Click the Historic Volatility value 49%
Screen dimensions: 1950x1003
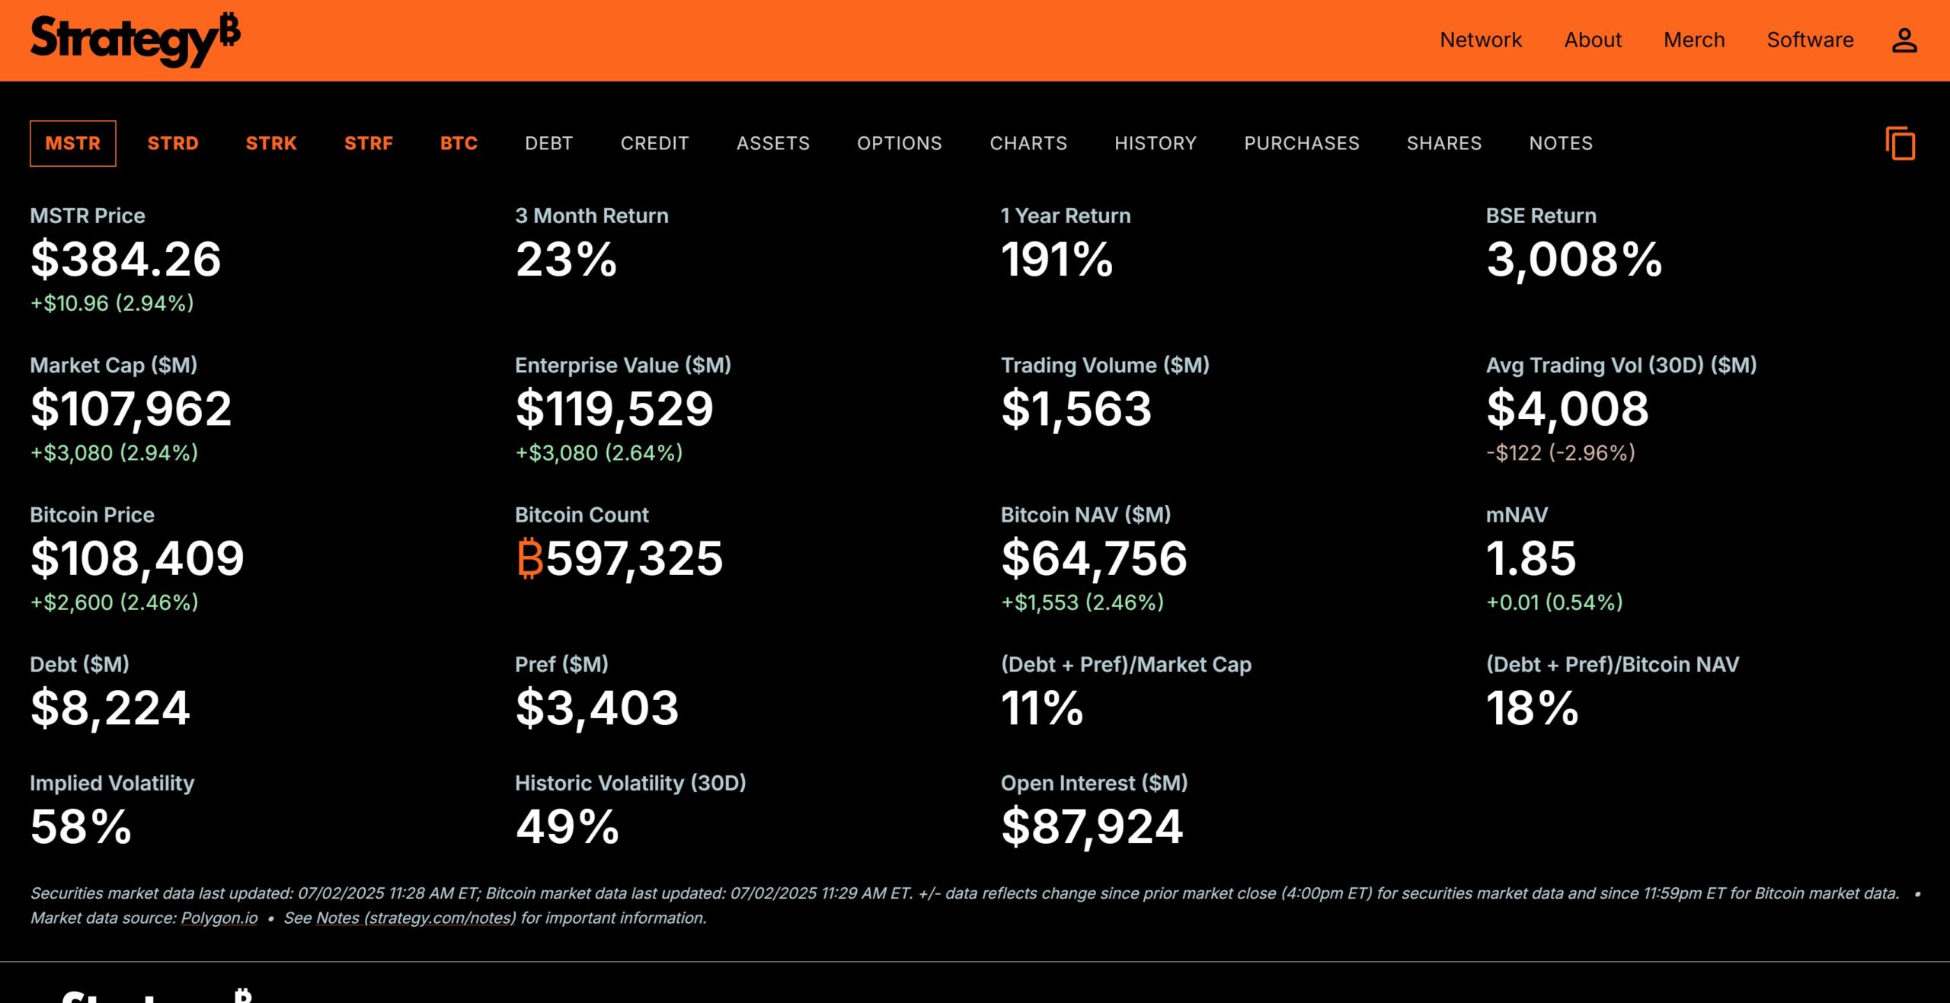point(567,827)
